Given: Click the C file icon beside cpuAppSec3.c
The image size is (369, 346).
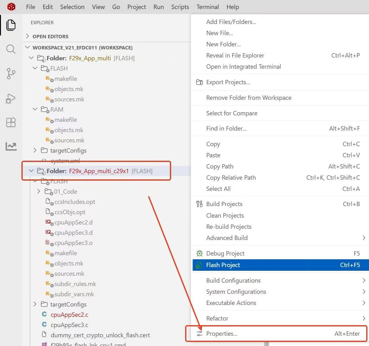Looking at the screenshot, I should (44, 325).
